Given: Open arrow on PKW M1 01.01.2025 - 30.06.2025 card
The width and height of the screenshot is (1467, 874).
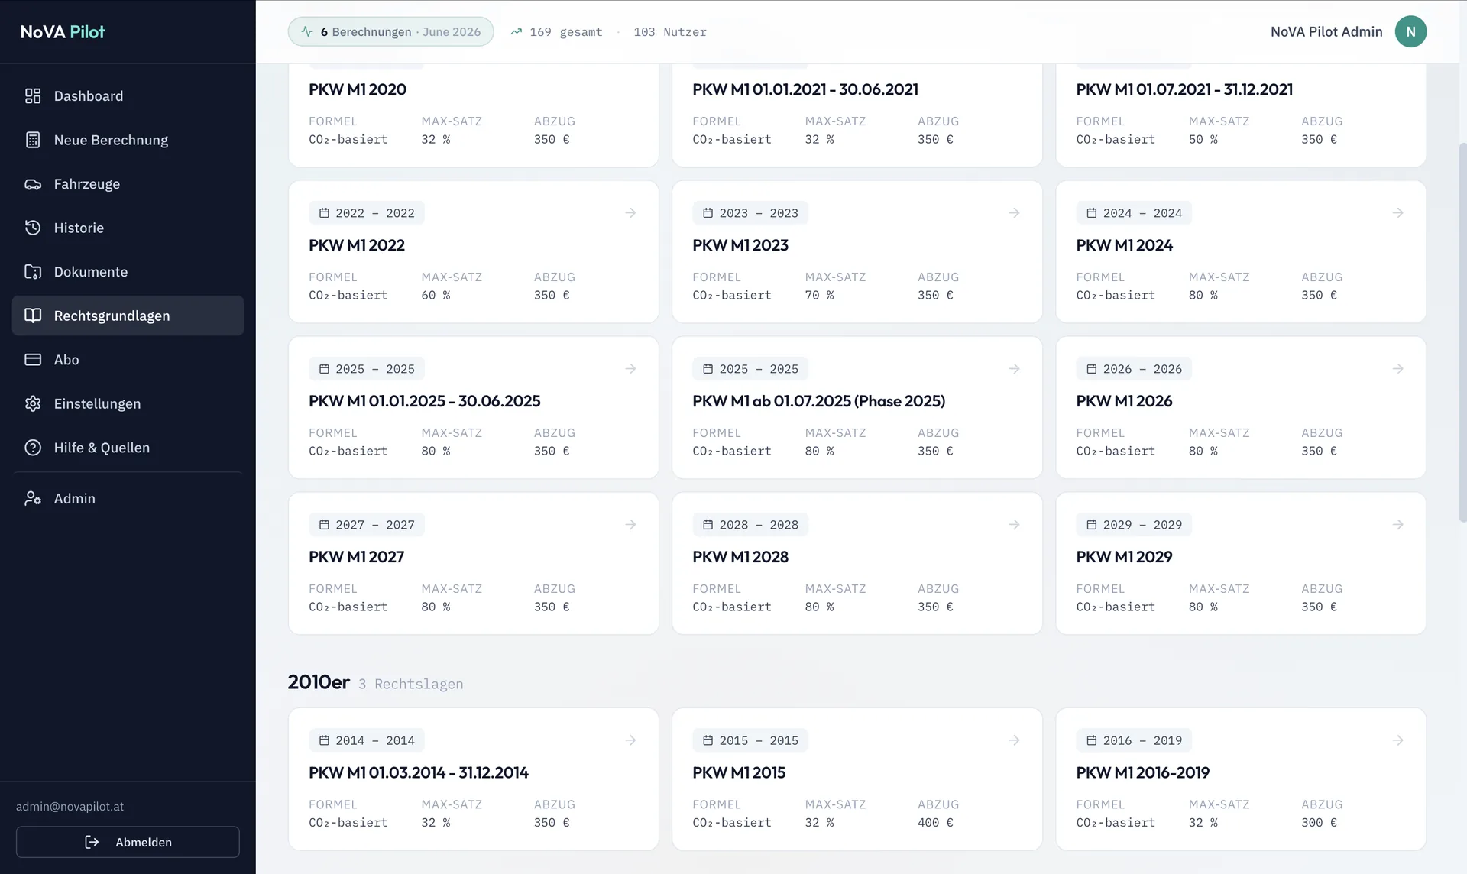Looking at the screenshot, I should click(x=630, y=369).
